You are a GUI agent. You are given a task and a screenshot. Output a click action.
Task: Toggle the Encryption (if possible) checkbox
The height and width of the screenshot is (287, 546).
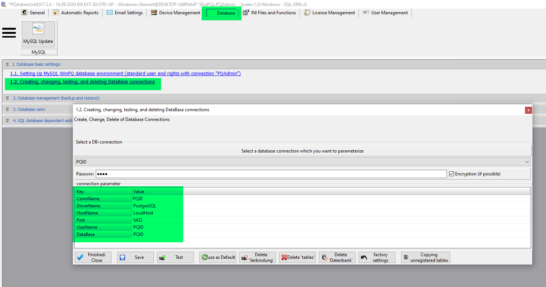(451, 174)
